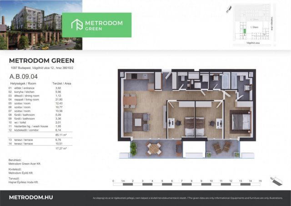Select the 'közlekedő / corridor' row label
The height and width of the screenshot is (206, 291).
point(26,130)
